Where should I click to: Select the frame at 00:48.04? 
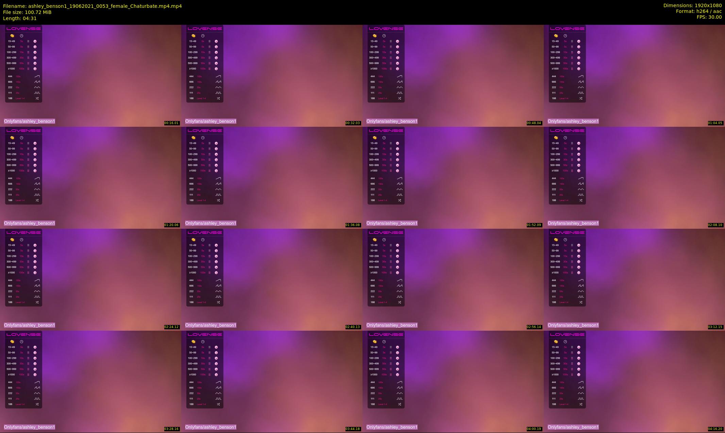pyautogui.click(x=453, y=75)
